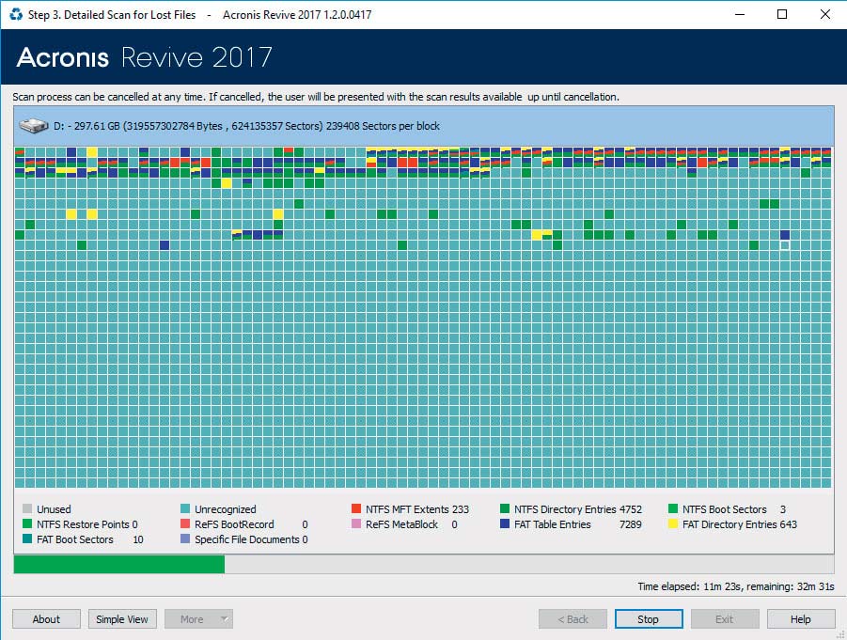Close the Acronis Revive window
The image size is (847, 640).
point(825,15)
